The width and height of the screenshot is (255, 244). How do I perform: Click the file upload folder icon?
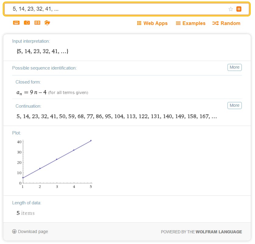pyautogui.click(x=47, y=23)
